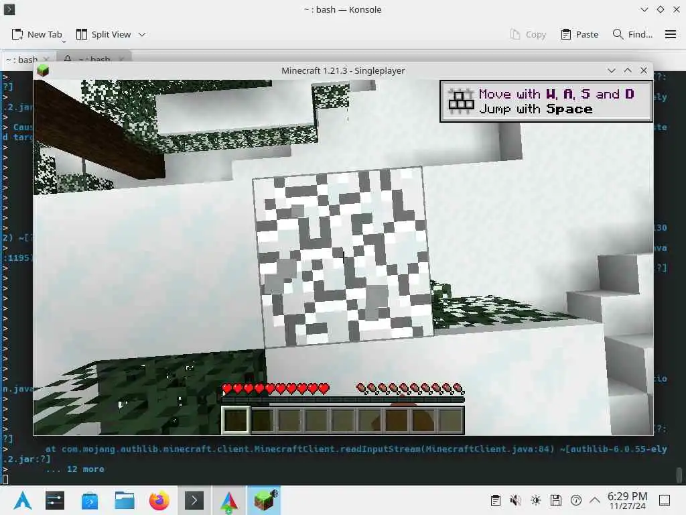The width and height of the screenshot is (686, 515).
Task: Switch to the first bash tab
Action: [x=22, y=59]
